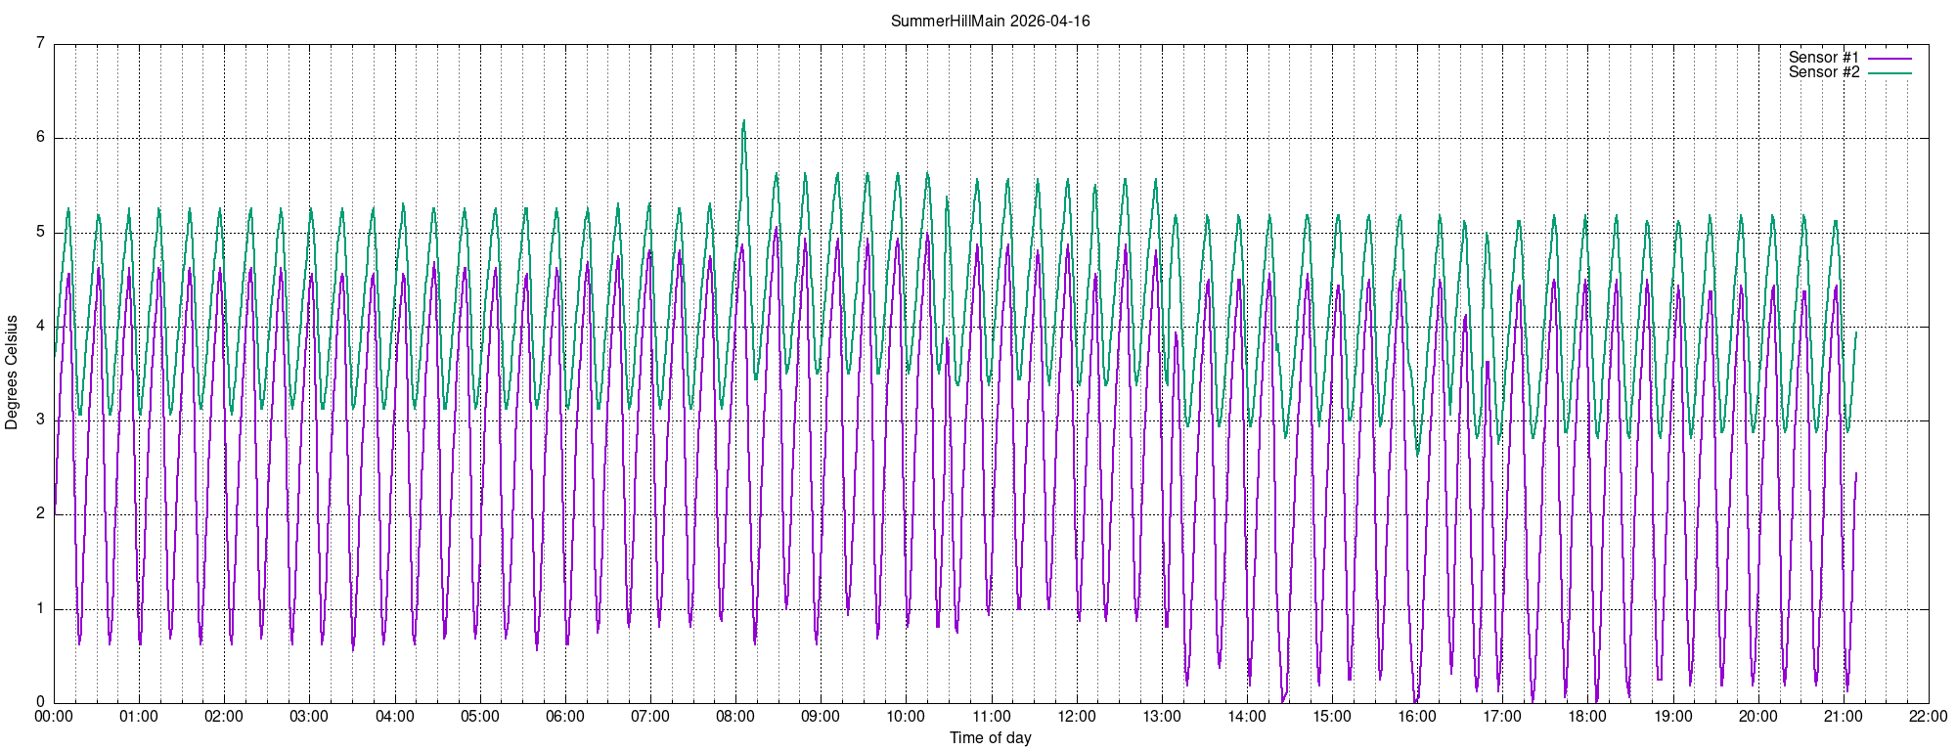The width and height of the screenshot is (1956, 751).
Task: Click the tallest green Sensor #2 spike peak
Action: click(744, 122)
